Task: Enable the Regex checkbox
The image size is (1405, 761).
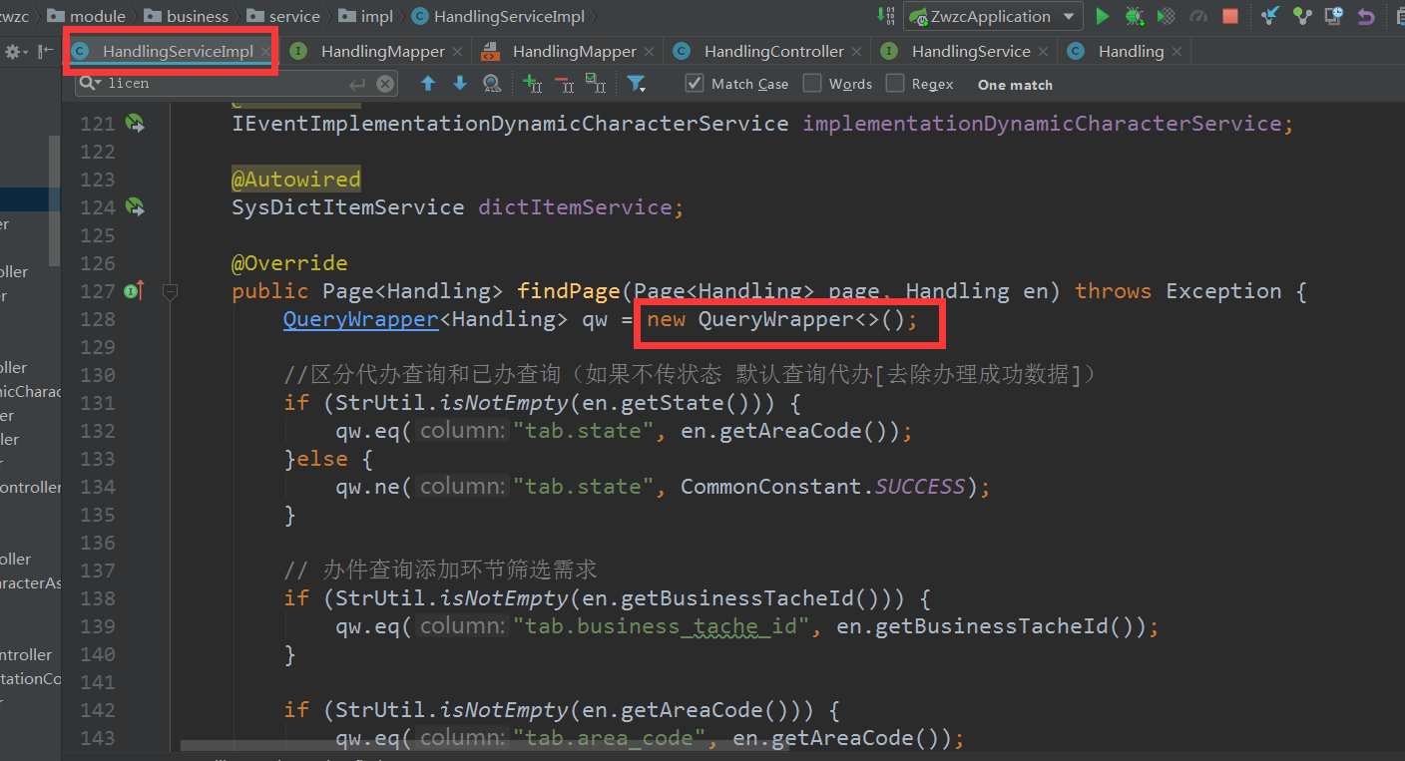Action: click(x=895, y=84)
